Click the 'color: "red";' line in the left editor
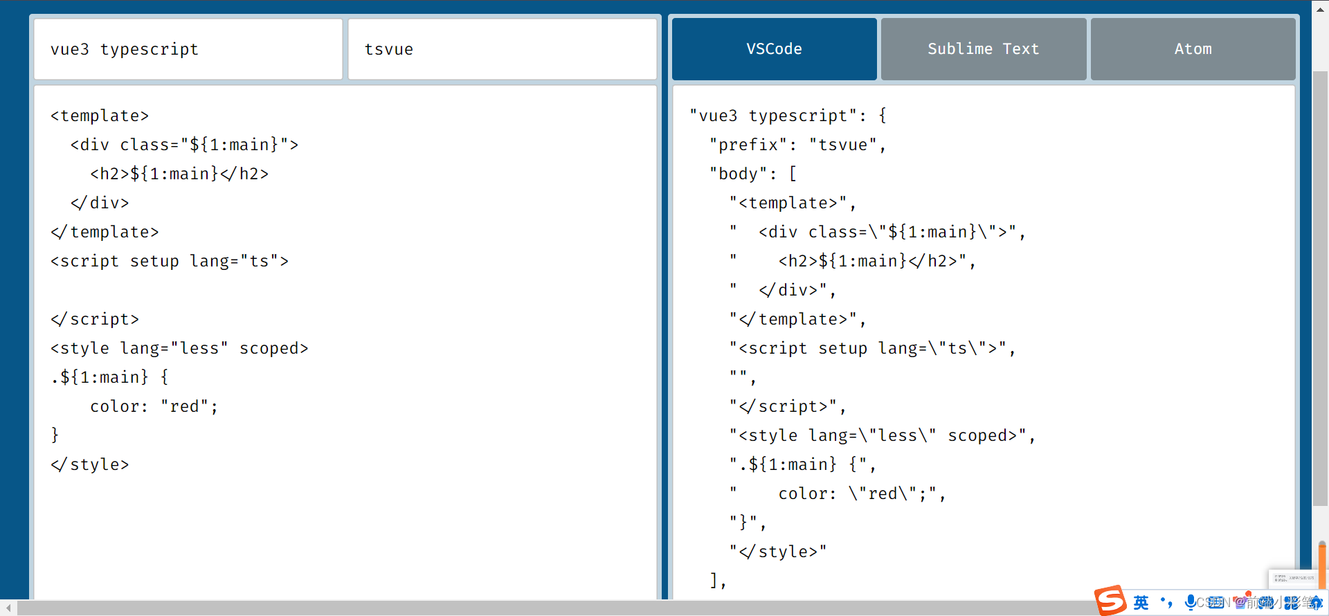This screenshot has width=1329, height=616. (x=154, y=406)
